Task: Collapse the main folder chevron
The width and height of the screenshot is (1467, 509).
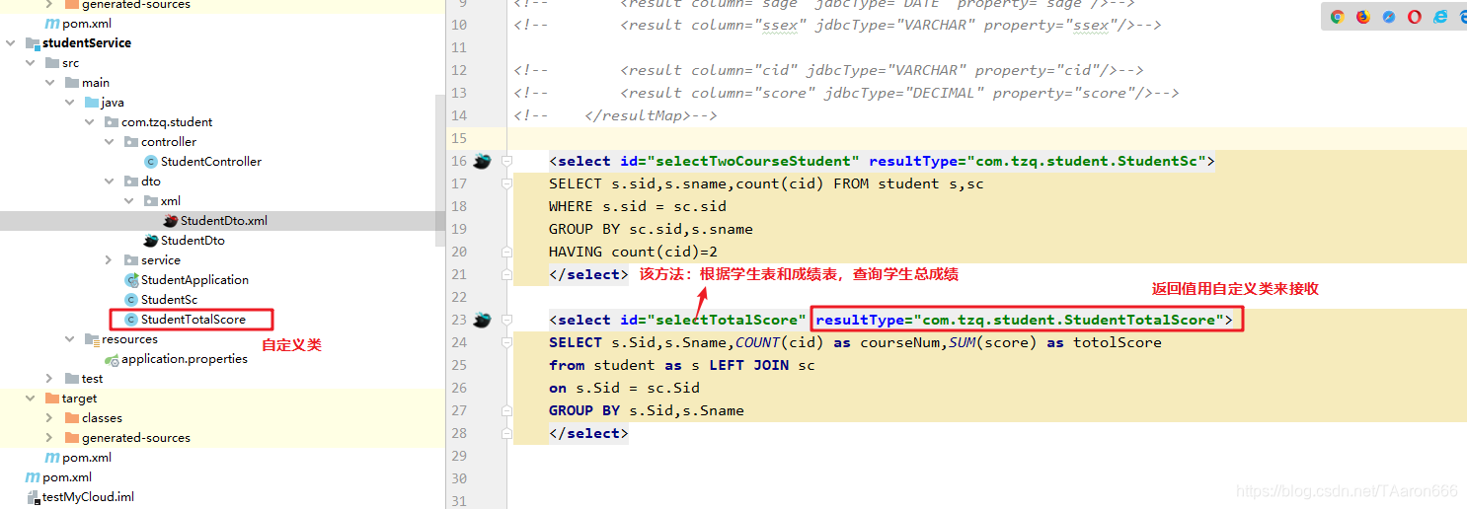Action: (49, 83)
